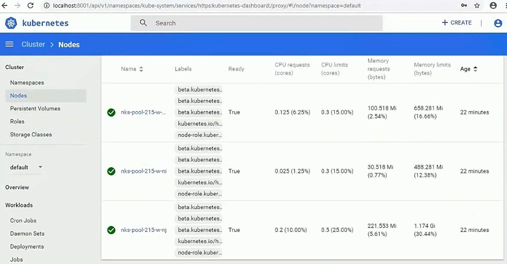The height and width of the screenshot is (264, 507).
Task: Open Cluster breadcrumb link
Action: (33, 44)
